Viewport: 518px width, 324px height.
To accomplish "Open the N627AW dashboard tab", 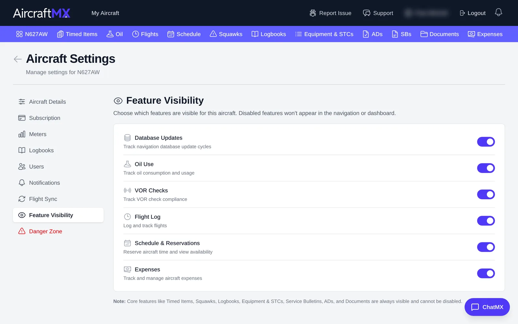I will pos(32,34).
